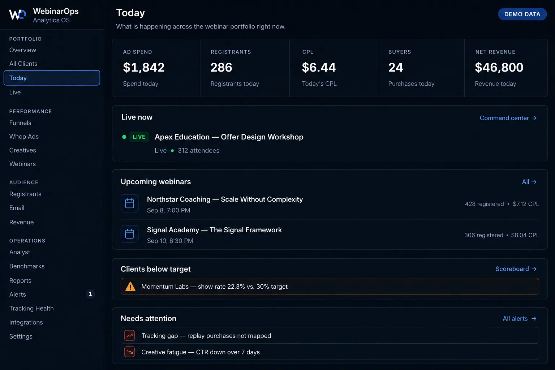The width and height of the screenshot is (555, 370).
Task: Open Apex Education — Offer Design Workshop
Action: pos(229,137)
